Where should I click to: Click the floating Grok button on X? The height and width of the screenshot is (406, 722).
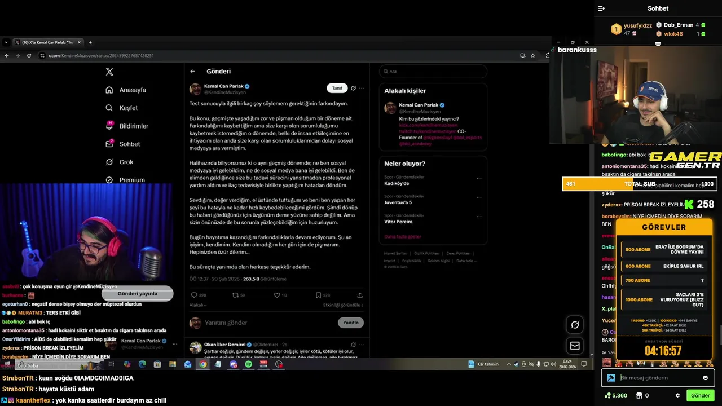pos(575,325)
